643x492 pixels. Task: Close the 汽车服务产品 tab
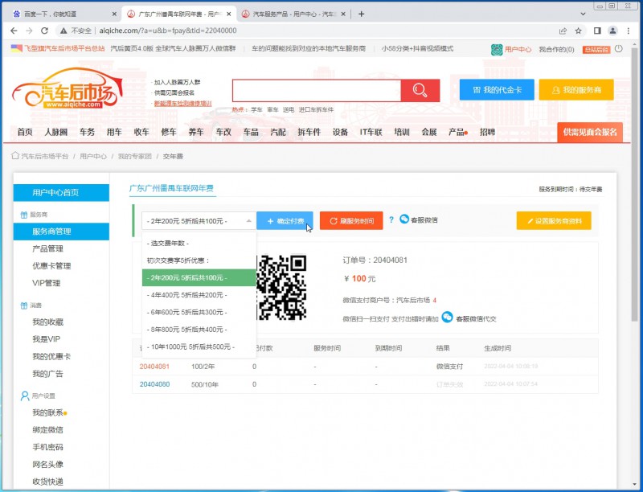tap(343, 14)
